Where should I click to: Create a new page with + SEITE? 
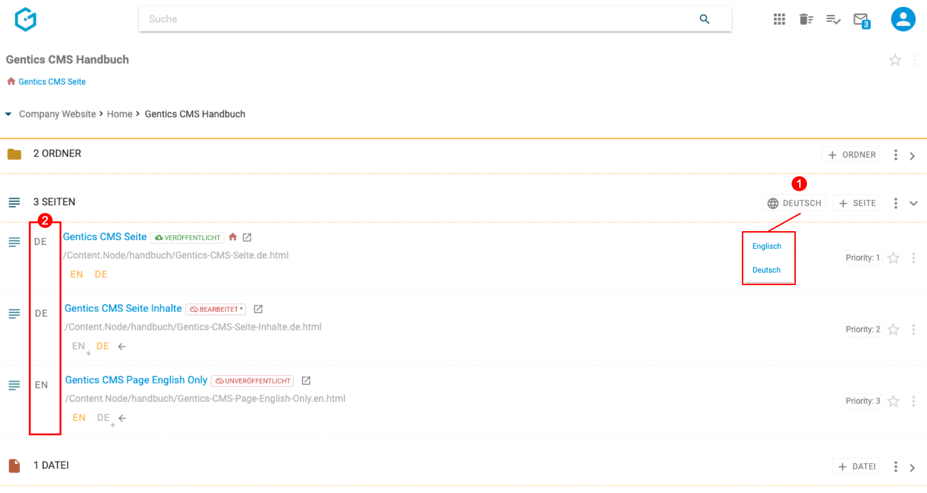pyautogui.click(x=857, y=203)
